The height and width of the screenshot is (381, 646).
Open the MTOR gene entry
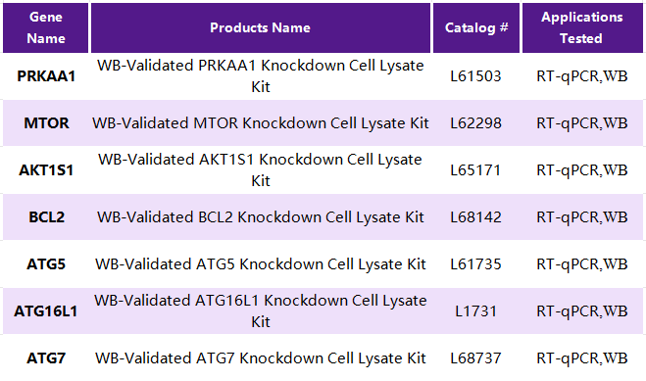pos(46,123)
